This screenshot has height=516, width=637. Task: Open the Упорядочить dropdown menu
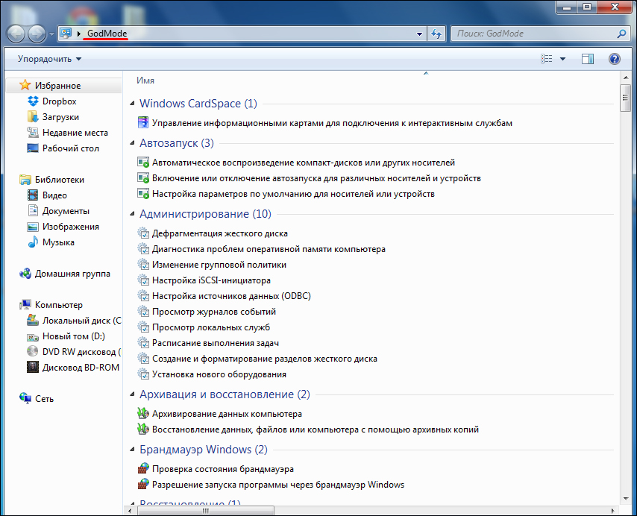[49, 59]
